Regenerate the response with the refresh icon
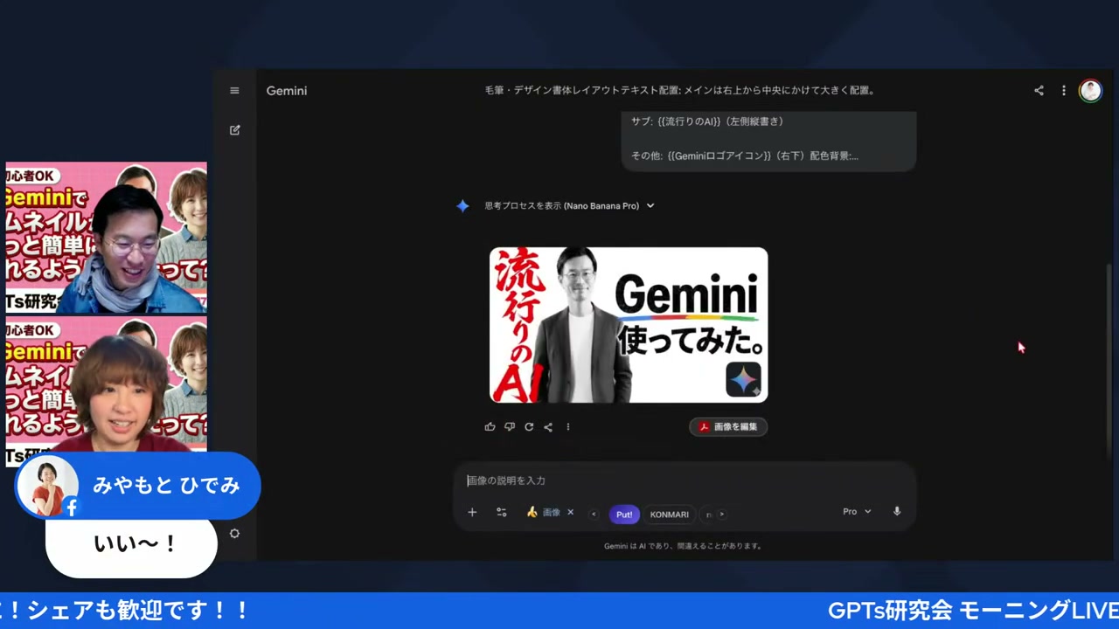Image resolution: width=1119 pixels, height=629 pixels. click(x=529, y=426)
